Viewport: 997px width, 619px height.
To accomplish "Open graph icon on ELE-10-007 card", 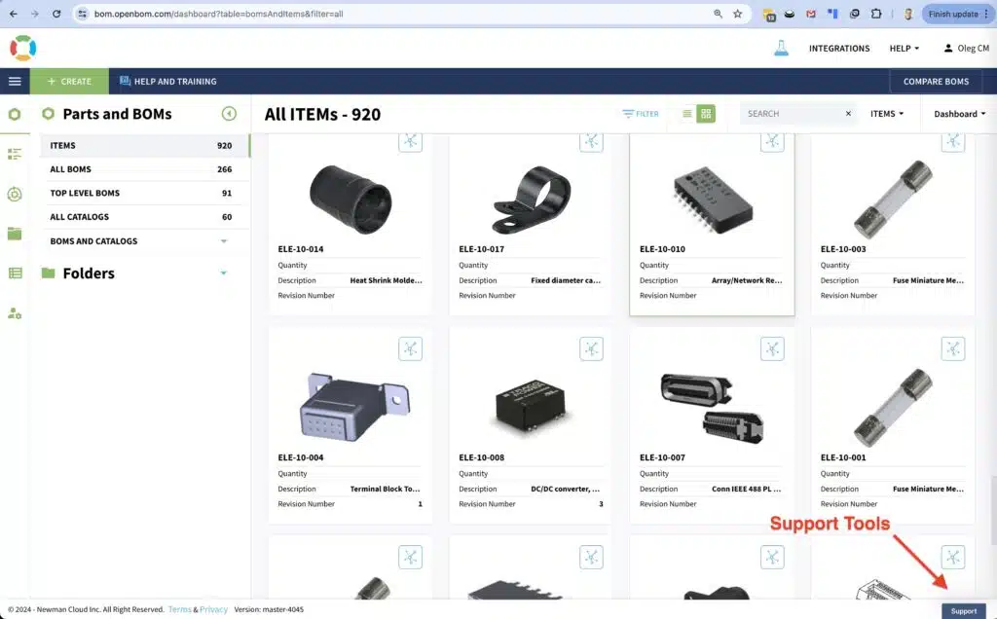I will [772, 348].
